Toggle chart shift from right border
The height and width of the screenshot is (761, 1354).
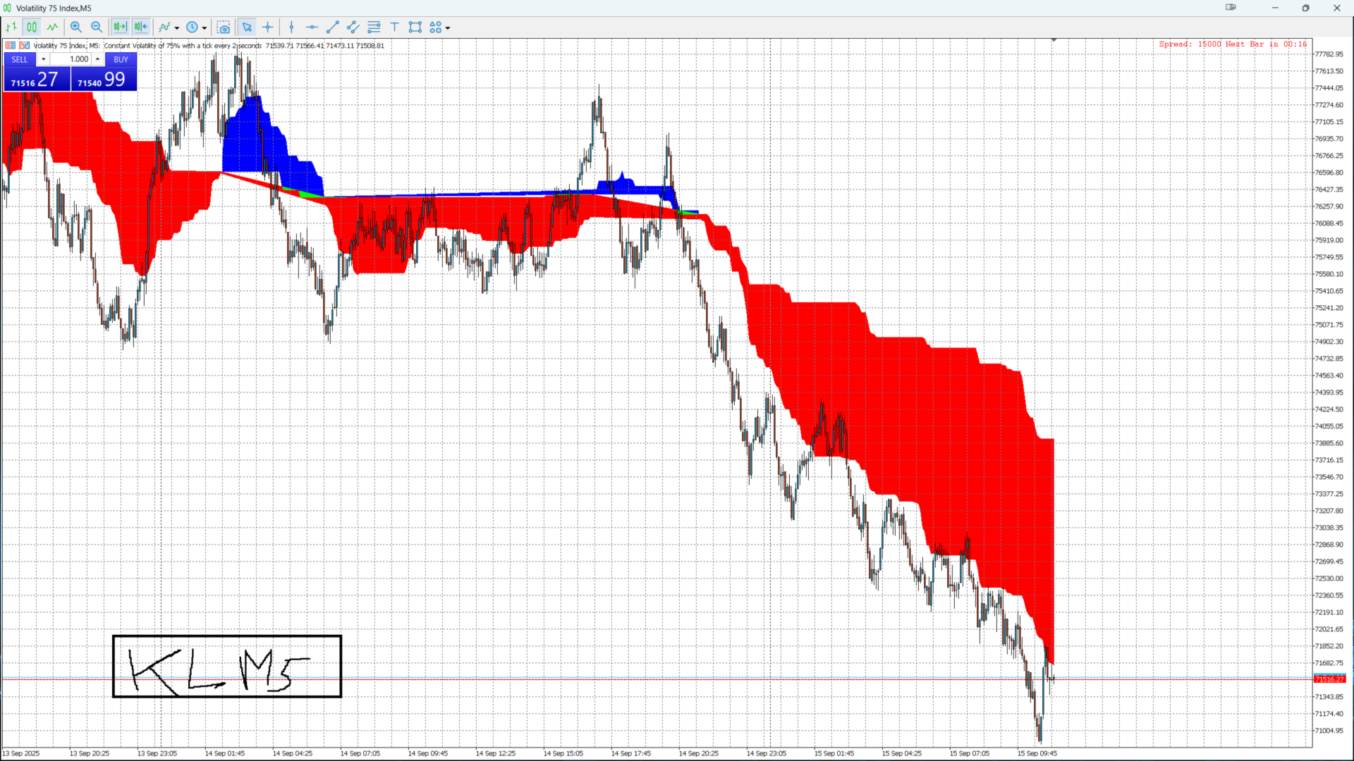141,27
